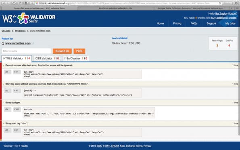Click the Share icon in the toolbar
Image resolution: width=240 pixels, height=150 pixels.
click(x=20, y=3)
